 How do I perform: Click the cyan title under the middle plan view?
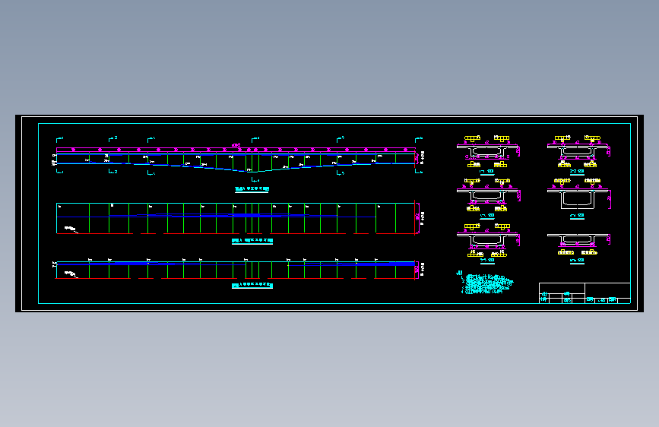tap(252, 241)
